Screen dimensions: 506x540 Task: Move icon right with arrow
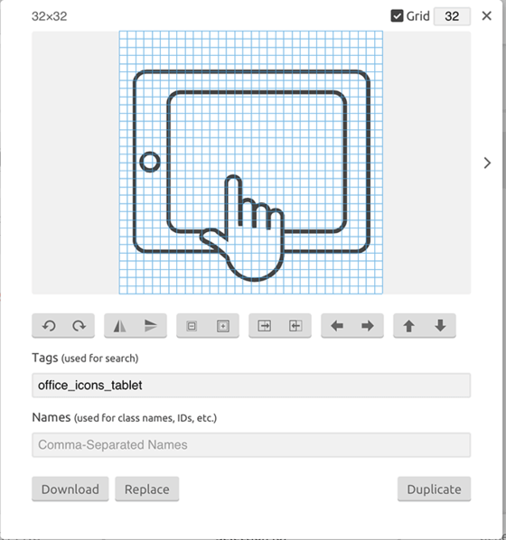[x=368, y=325]
